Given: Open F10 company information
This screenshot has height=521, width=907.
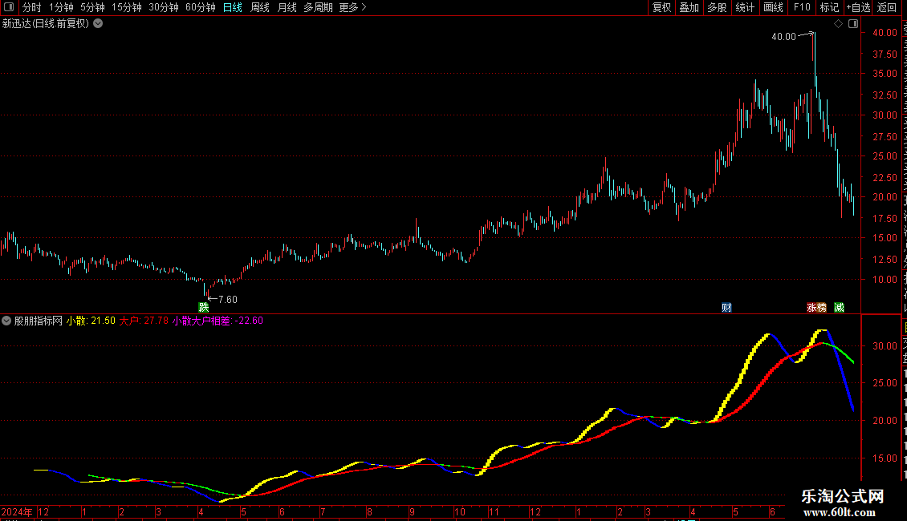Looking at the screenshot, I should pyautogui.click(x=802, y=7).
